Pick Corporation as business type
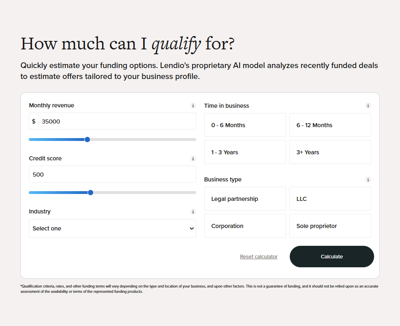Image resolution: width=400 pixels, height=326 pixels. click(x=245, y=226)
